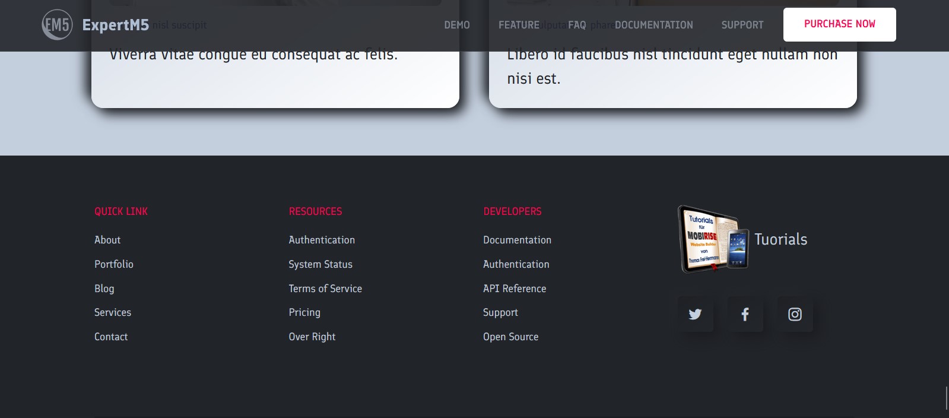
Task: Click the Tutorials Mobirise book image
Action: pyautogui.click(x=713, y=239)
